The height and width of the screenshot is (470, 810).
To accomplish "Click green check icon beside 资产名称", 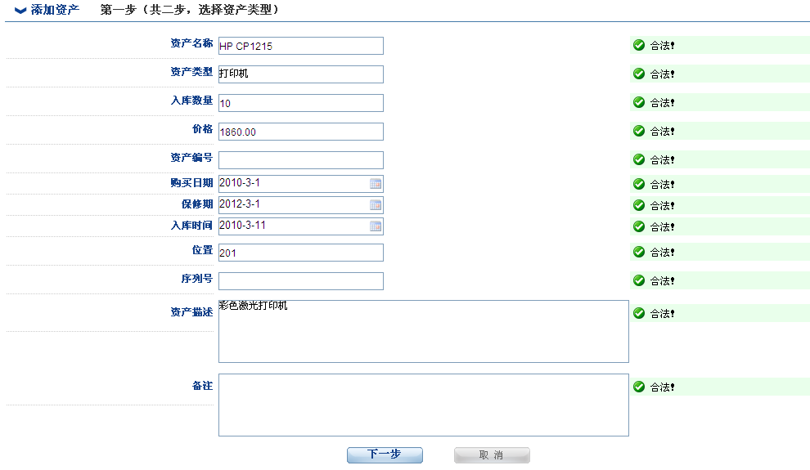I will (x=639, y=46).
